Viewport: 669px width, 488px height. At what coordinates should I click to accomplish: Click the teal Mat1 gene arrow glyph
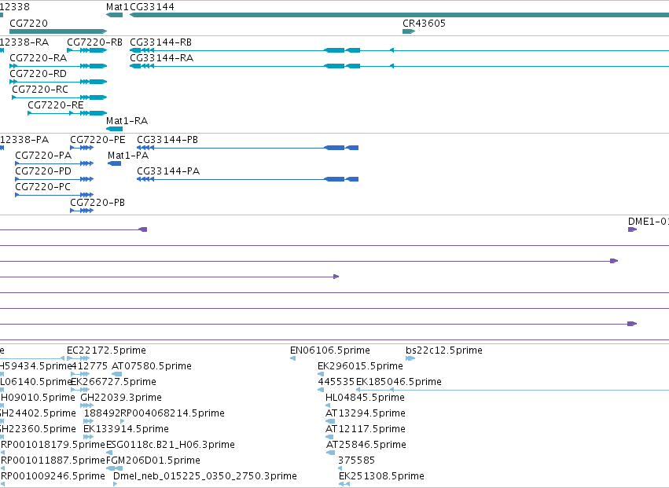pyautogui.click(x=114, y=15)
